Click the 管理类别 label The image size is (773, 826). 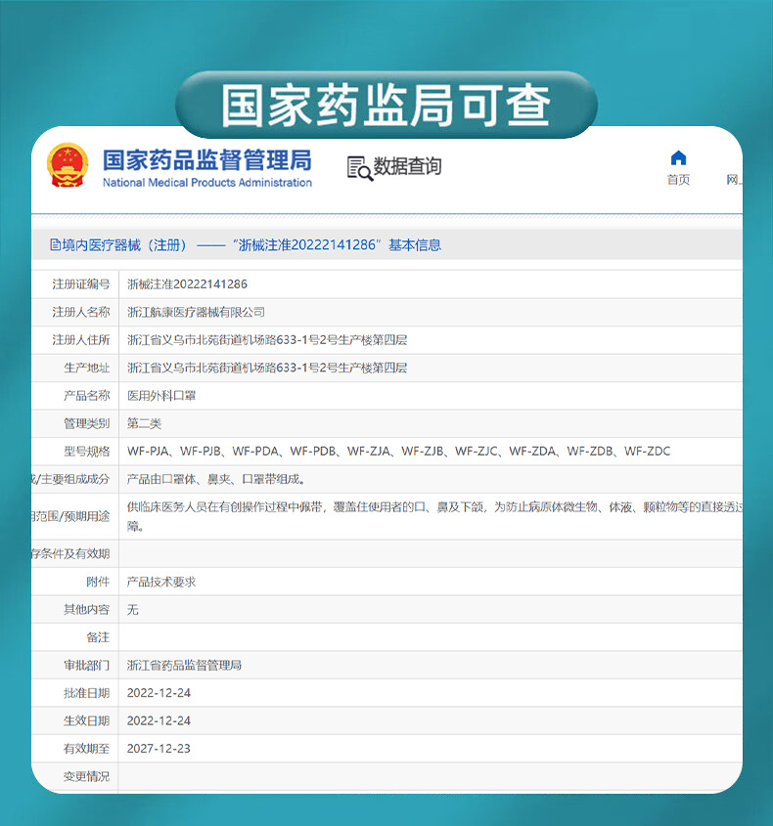click(86, 423)
